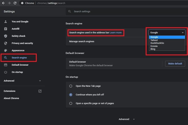Go to Search engine in the sidebar
188x125 pixels.
(x=19, y=58)
